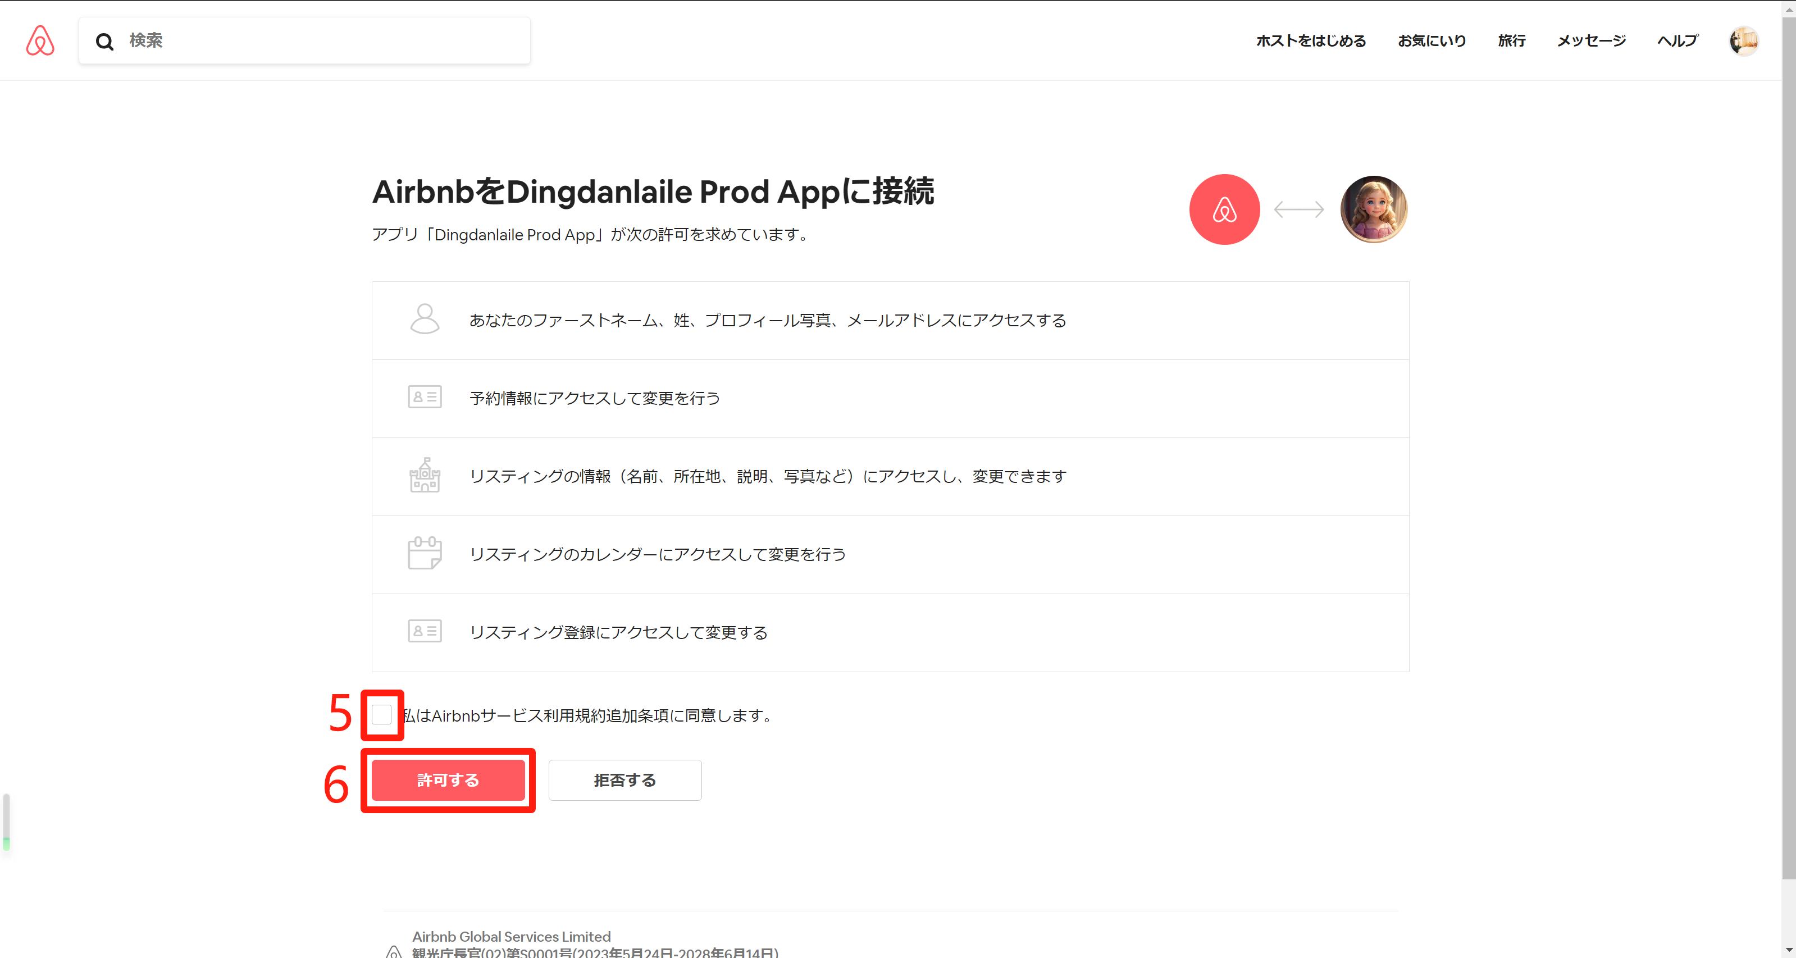Image resolution: width=1796 pixels, height=958 pixels.
Task: Select text 予約情報にアクセスして変更を行う
Action: point(595,398)
